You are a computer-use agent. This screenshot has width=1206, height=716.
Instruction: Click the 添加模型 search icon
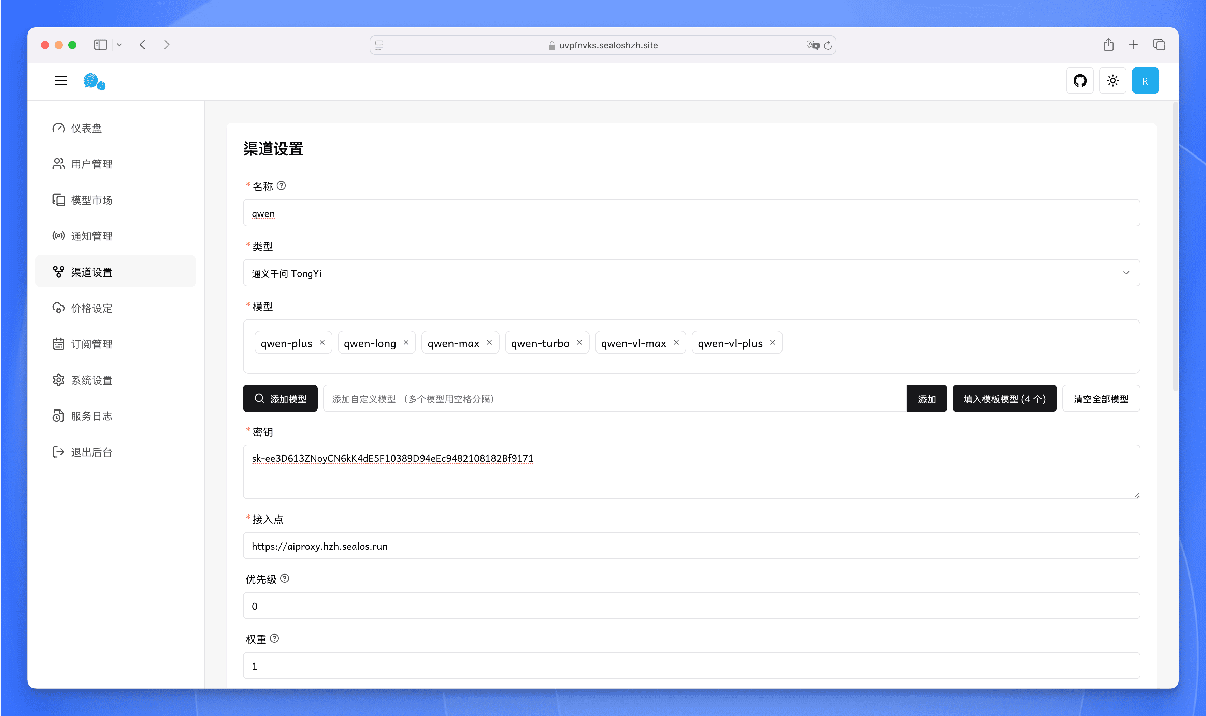click(259, 399)
